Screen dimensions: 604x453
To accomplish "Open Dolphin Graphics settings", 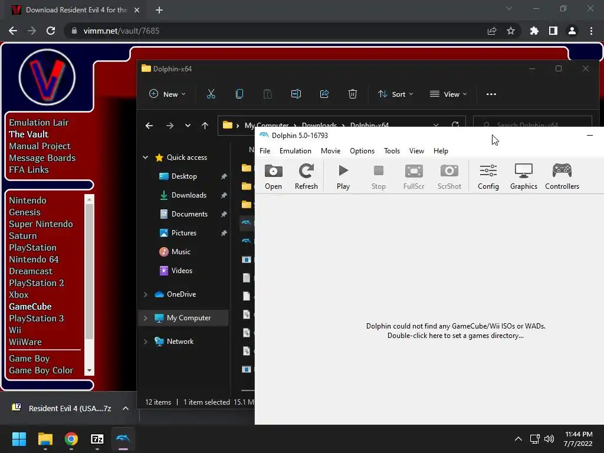I will pos(524,177).
